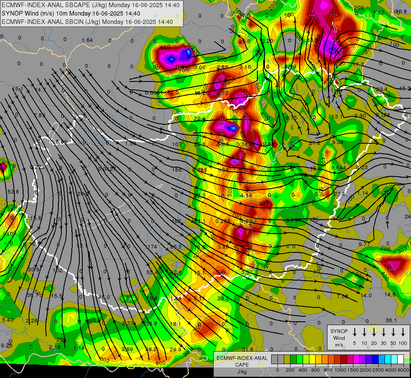411x378 pixels.
Task: Click the map value '7.83'
Action: click(39, 115)
